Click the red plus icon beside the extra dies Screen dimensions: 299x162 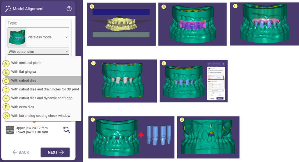141,135
